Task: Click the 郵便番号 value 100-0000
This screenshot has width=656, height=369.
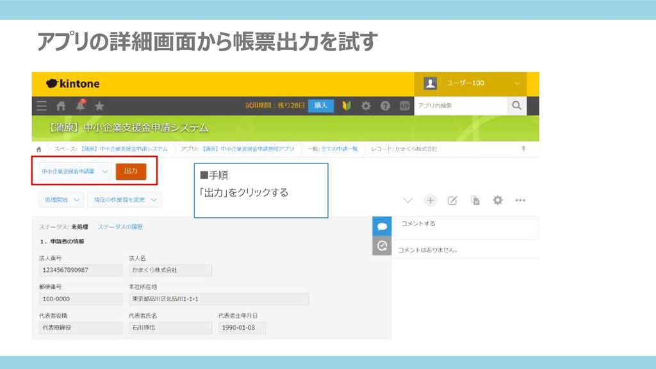Action: click(x=80, y=299)
